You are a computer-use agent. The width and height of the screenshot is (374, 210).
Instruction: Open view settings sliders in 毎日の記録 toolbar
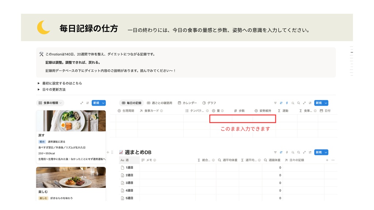[310, 103]
